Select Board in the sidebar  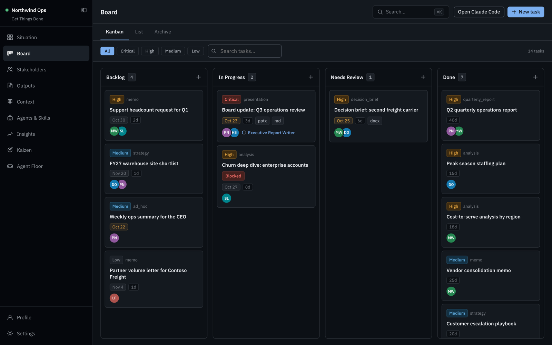46,53
